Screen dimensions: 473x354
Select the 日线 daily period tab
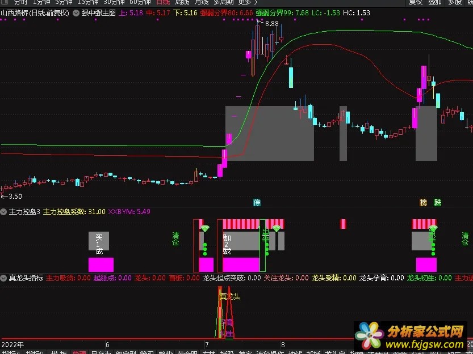pos(163,2)
